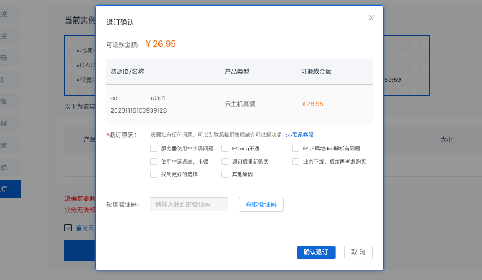This screenshot has width=482, height=280.
Task: Check 退订后重新购买 reason
Action: 225,161
